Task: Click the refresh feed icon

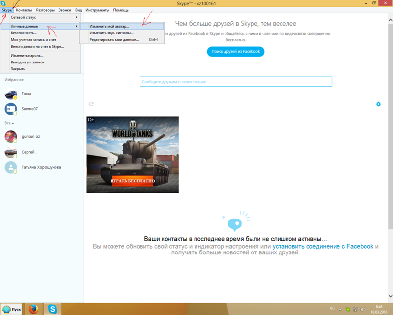Action: [x=91, y=104]
